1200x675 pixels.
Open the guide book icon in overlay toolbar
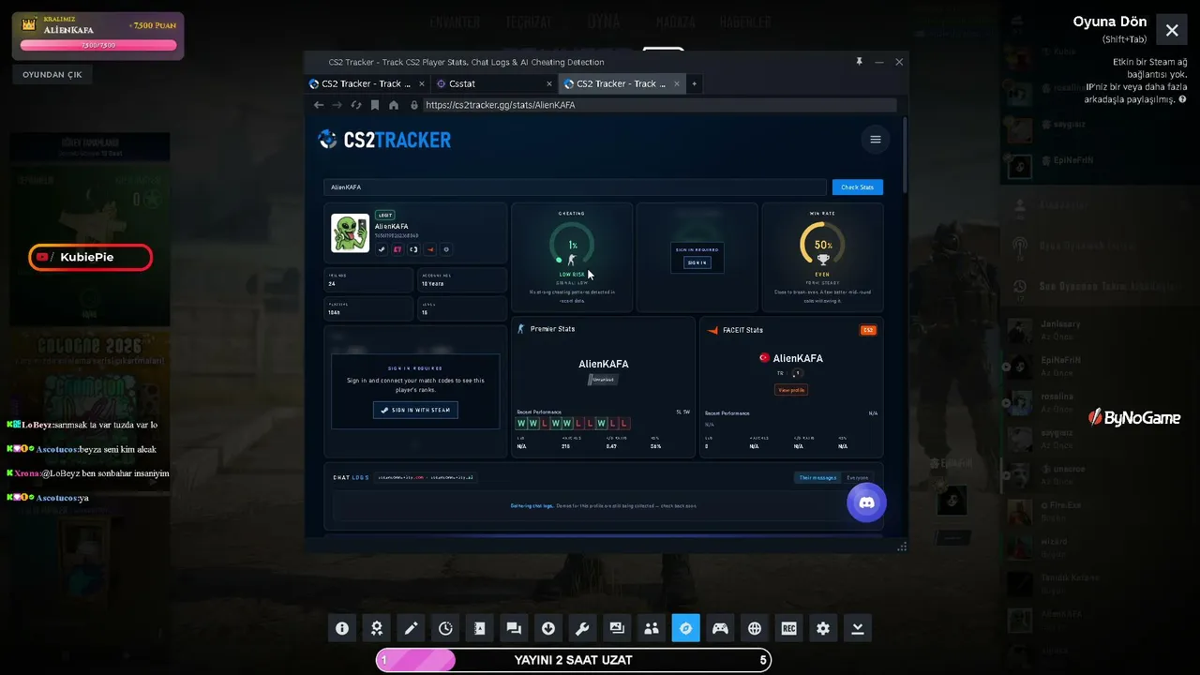point(479,628)
